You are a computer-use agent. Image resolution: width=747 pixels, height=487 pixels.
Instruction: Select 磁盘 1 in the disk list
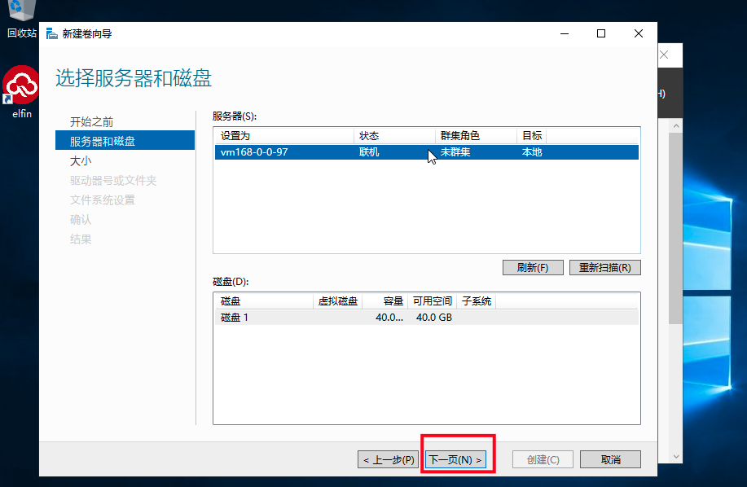tap(426, 317)
